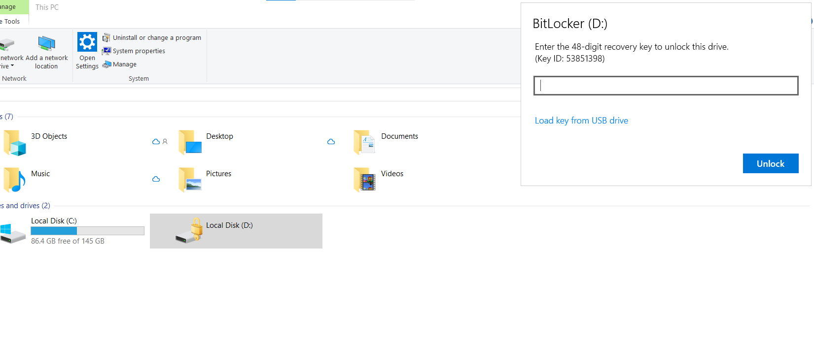The width and height of the screenshot is (814, 343).
Task: Click the cloud status icon beside Music
Action: point(156,179)
